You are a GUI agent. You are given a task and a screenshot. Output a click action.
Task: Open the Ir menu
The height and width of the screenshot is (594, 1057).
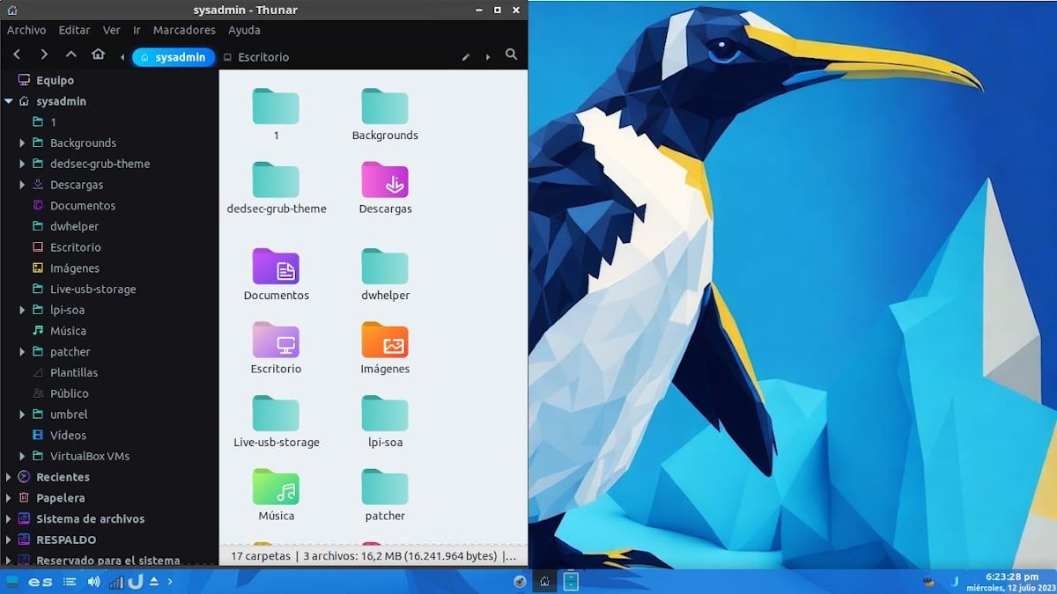(137, 30)
